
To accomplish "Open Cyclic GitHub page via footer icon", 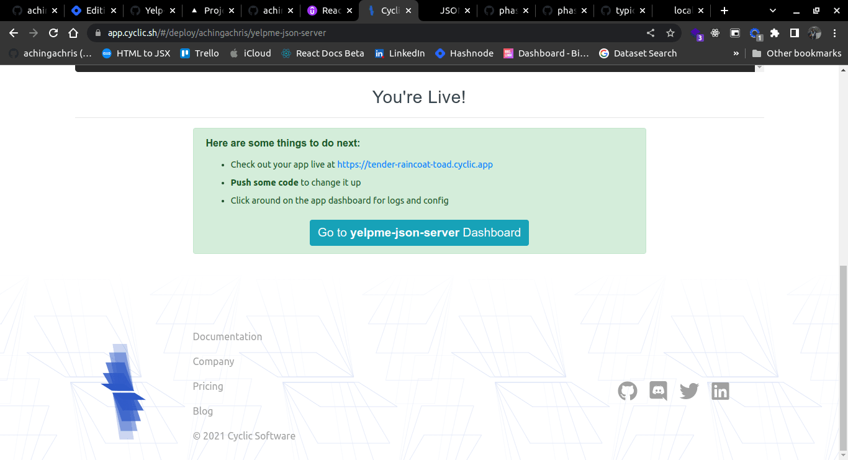I will [x=628, y=391].
